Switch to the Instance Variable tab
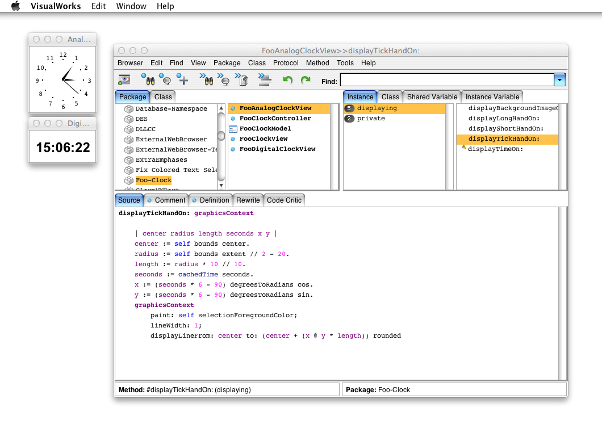 pyautogui.click(x=492, y=97)
